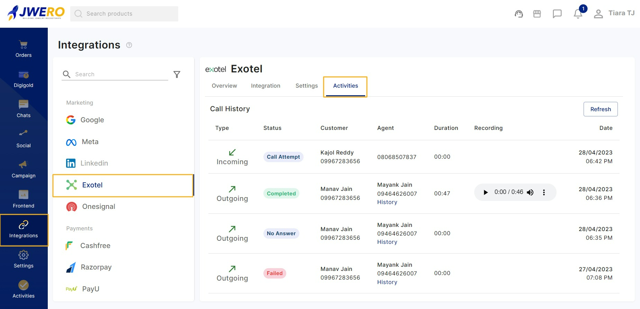
Task: Click the JWERO logo
Action: point(36,13)
